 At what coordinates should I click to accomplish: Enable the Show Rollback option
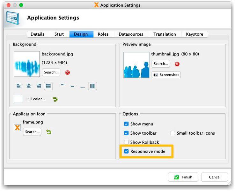(126, 142)
